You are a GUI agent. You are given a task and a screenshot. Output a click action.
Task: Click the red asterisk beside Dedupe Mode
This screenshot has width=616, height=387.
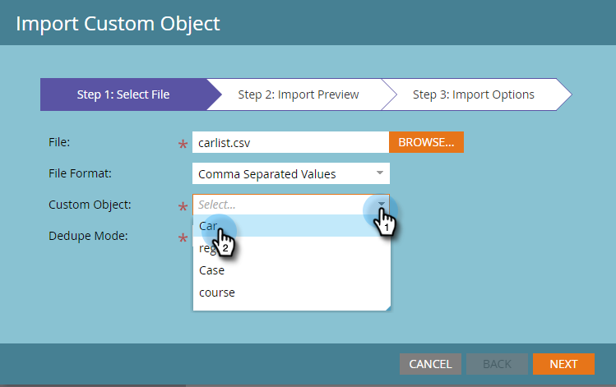tap(183, 238)
